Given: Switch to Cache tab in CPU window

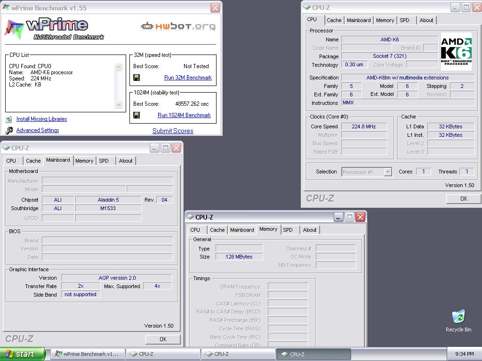Looking at the screenshot, I should click(x=334, y=20).
